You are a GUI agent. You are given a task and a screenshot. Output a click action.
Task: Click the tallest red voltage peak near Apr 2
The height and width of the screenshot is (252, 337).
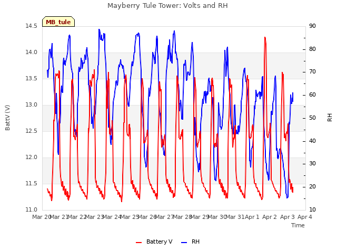point(265,38)
